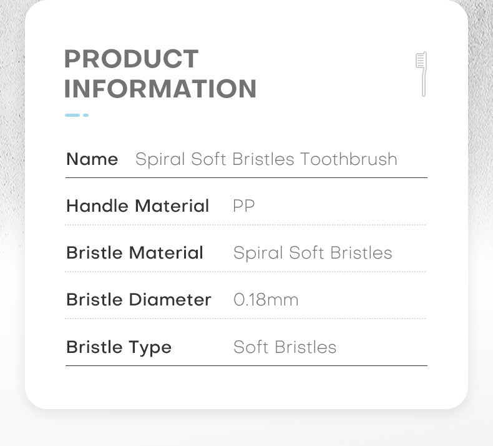The width and height of the screenshot is (493, 446).
Task: Click the toothbrush icon in the header
Action: point(421,74)
